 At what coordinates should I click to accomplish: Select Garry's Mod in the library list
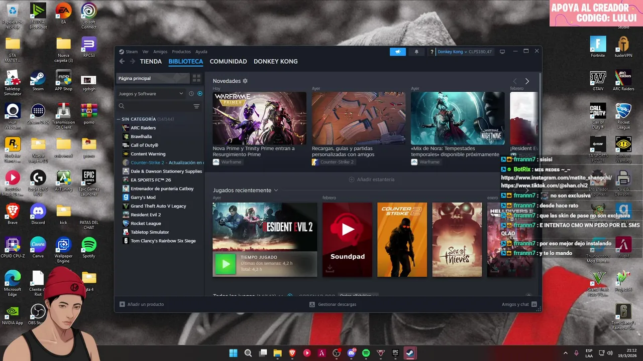[143, 197]
